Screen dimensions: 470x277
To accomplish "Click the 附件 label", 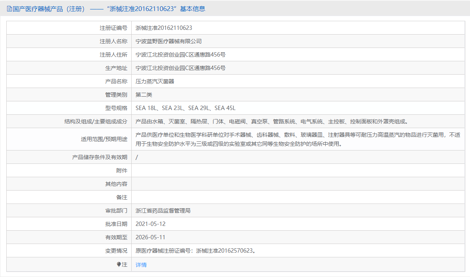I will click(122, 171).
